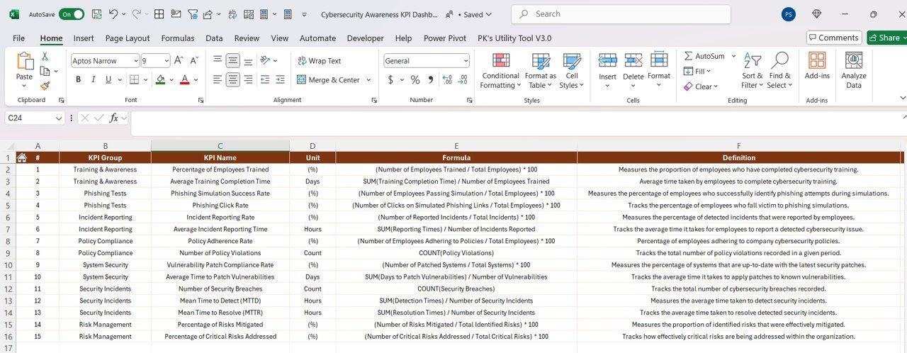907x353 pixels.
Task: Open the font size 9 dropdown
Action: (166, 61)
